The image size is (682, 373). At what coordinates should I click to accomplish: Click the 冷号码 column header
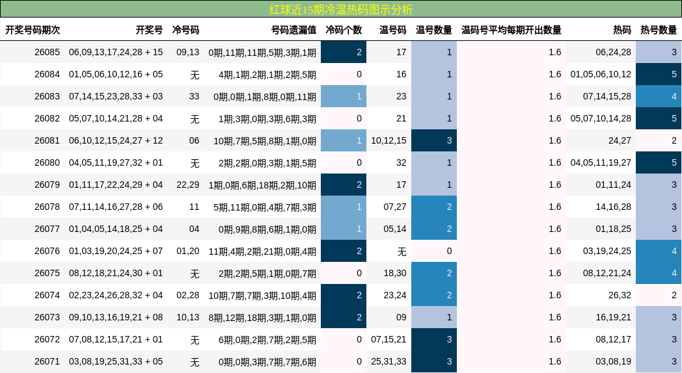tap(185, 30)
